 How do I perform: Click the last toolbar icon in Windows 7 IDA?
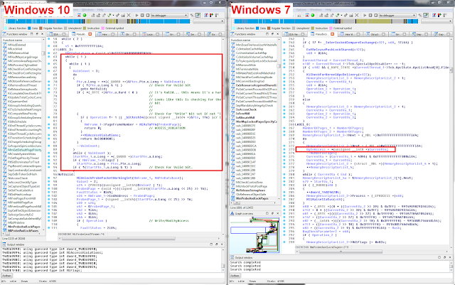(444, 15)
